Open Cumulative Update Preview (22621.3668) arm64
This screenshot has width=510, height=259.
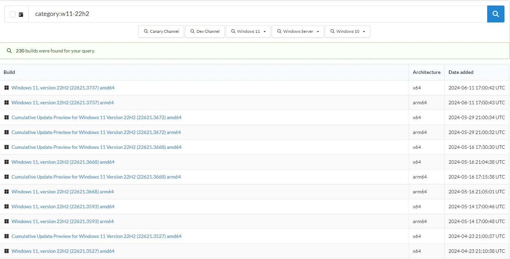tap(96, 177)
